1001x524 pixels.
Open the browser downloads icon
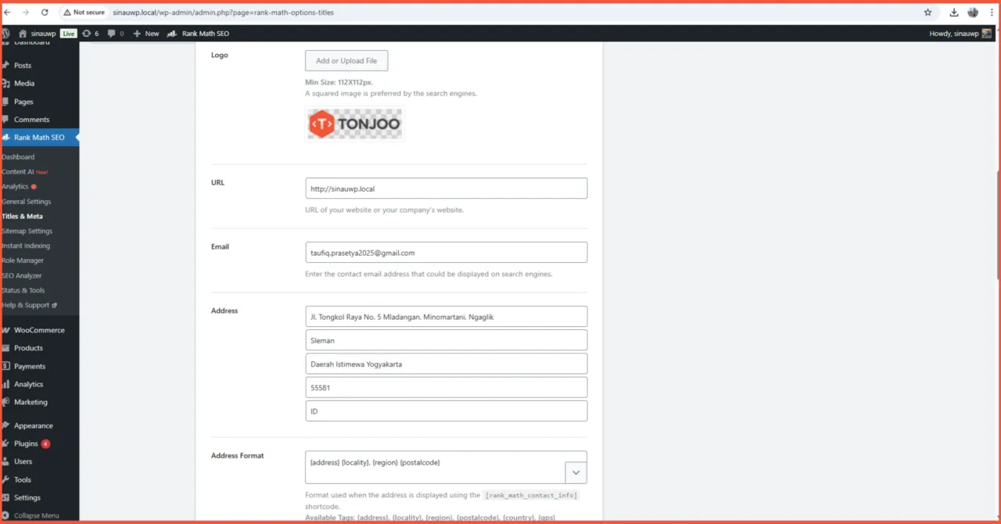click(x=954, y=13)
